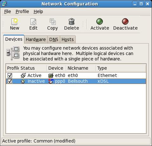152x146 pixels.
Task: Sort by the Profile column header
Action: pyautogui.click(x=13, y=68)
